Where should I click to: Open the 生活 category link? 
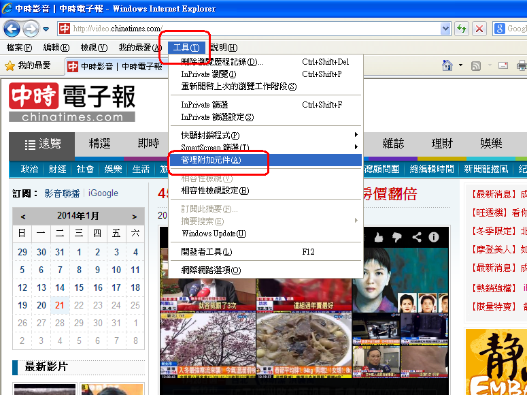coord(141,169)
